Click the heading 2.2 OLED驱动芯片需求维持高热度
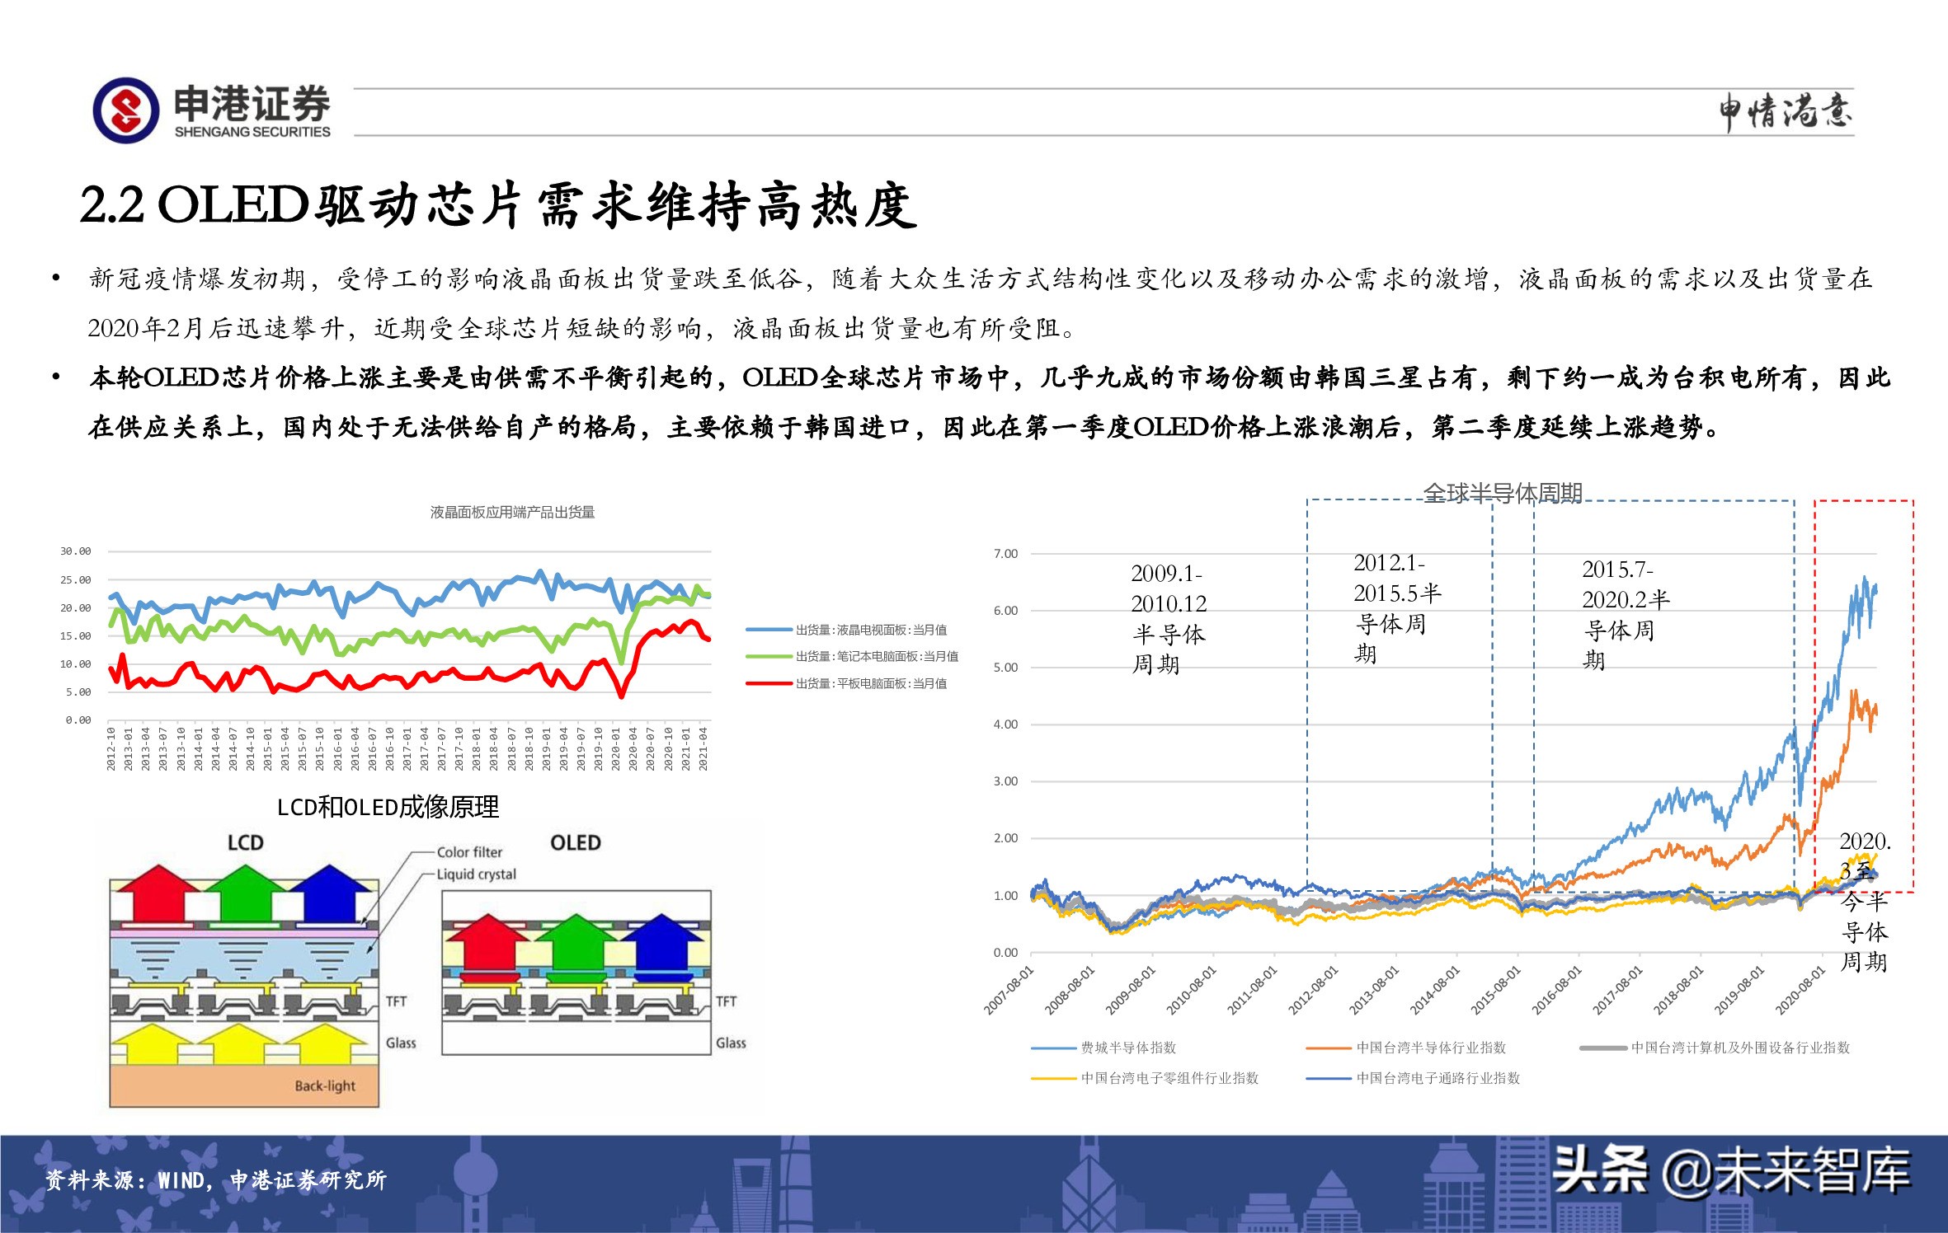Viewport: 1948px width, 1233px height. [x=498, y=204]
